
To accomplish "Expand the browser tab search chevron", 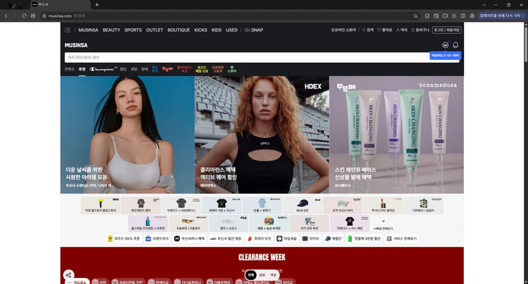I will 484,5.
